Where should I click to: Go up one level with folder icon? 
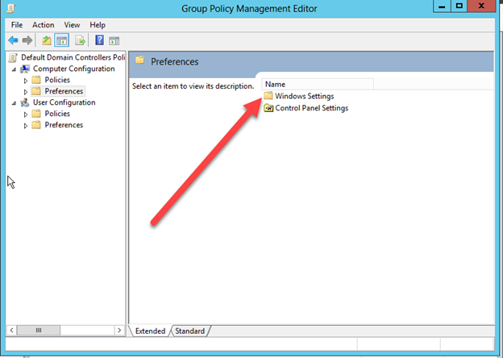[47, 40]
